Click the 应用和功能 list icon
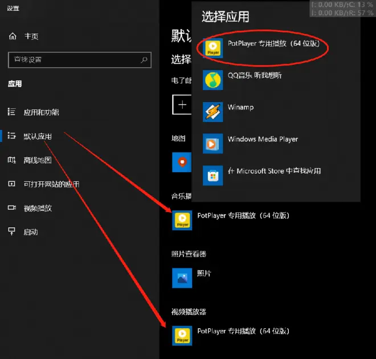 [11, 112]
